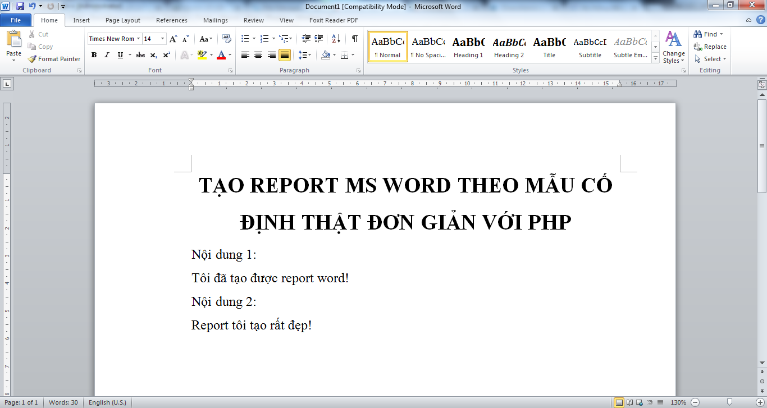Click the Save icon in Quick Access

coord(20,6)
